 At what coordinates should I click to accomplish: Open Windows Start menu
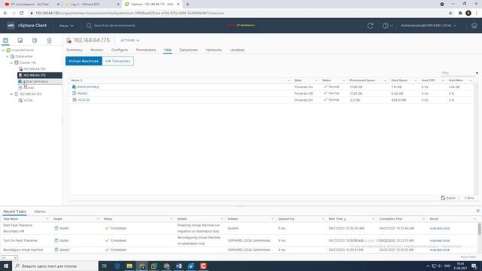6,266
